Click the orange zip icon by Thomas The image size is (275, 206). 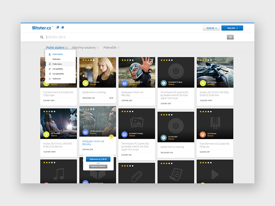tap(203, 134)
